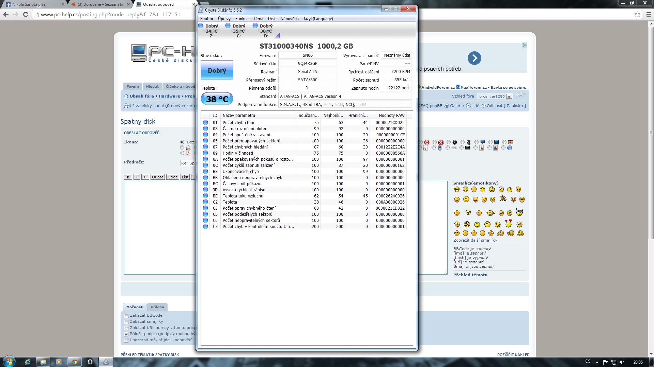The width and height of the screenshot is (654, 367).
Task: Click the browser back arrow
Action: pos(6,14)
